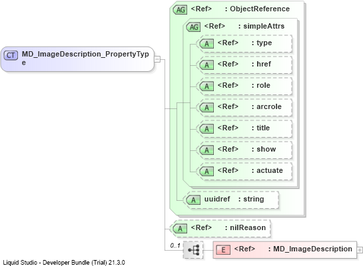Click the A icon beside arcrole attribute

coord(206,108)
